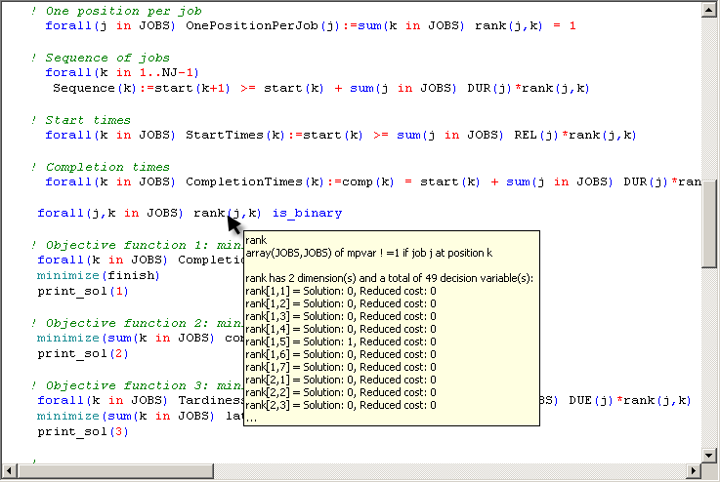
Task: Click the minimize(finish) statement
Action: [98, 275]
